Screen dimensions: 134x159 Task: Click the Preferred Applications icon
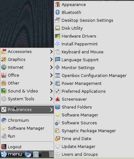tap(58, 91)
